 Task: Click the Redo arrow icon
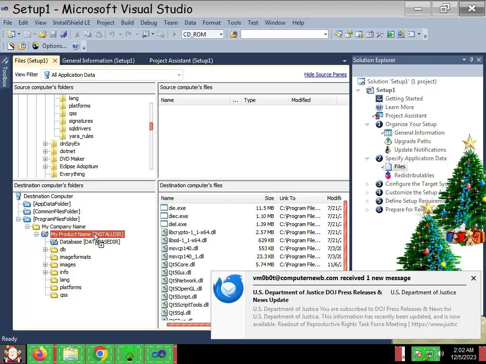pos(128,34)
